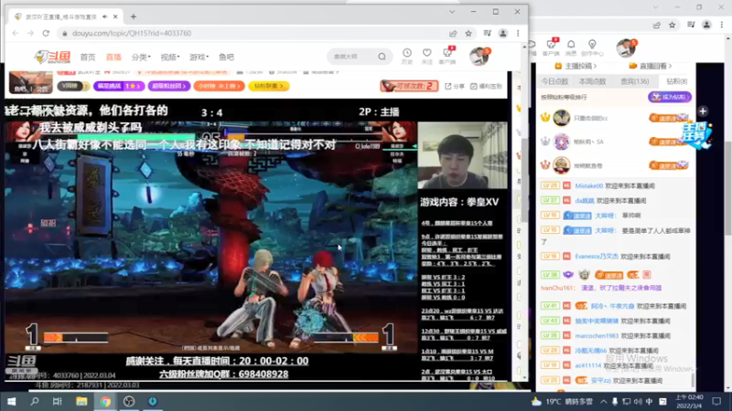Screen dimensions: 732x411
Task: Open the Windows Start button
Action: coord(12,401)
